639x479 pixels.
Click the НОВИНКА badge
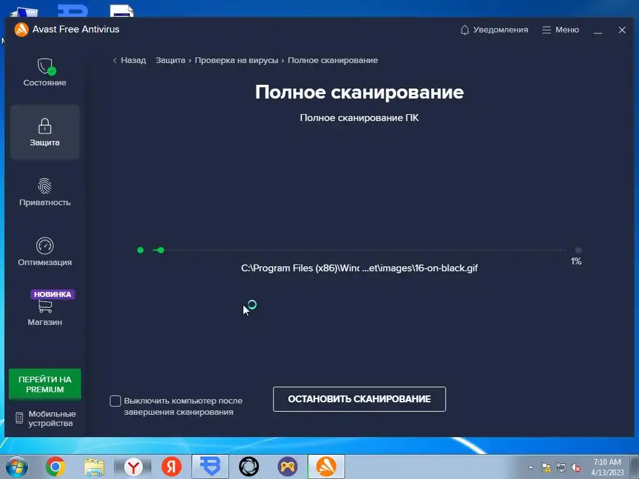[x=52, y=294]
